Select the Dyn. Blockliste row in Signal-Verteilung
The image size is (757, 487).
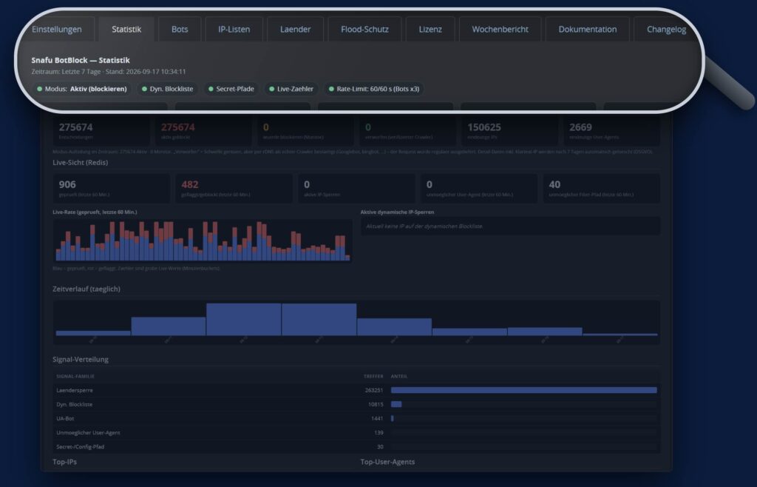(356, 404)
